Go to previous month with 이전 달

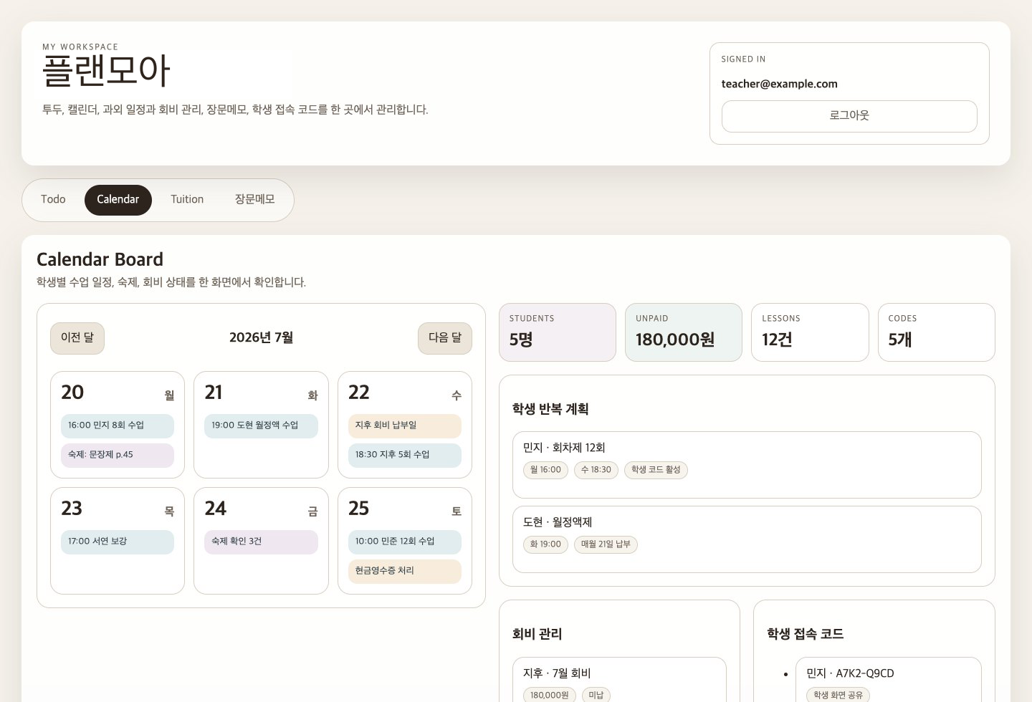pos(77,338)
